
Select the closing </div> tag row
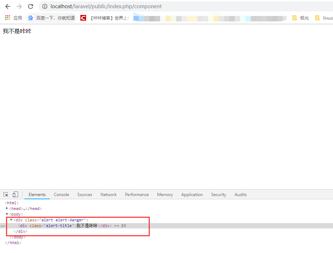[x=21, y=231]
